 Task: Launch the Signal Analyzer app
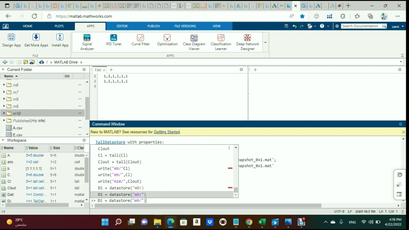coord(87,42)
